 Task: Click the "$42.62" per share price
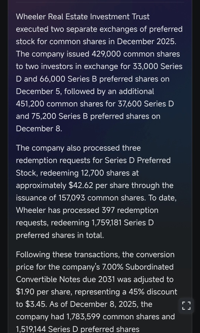(x=81, y=185)
